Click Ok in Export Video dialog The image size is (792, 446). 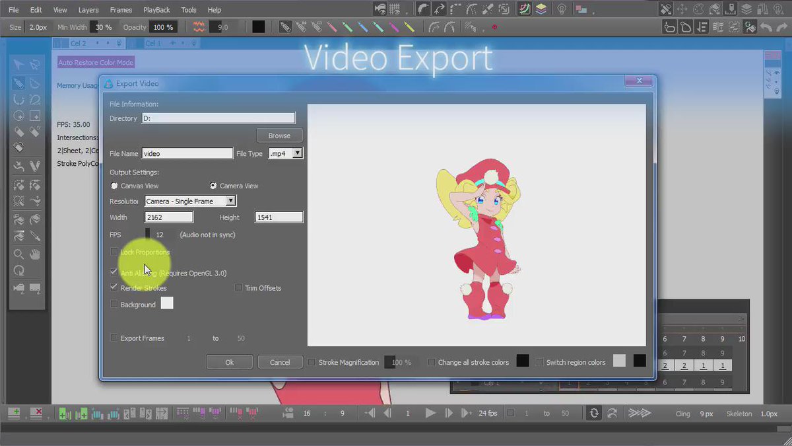(230, 362)
